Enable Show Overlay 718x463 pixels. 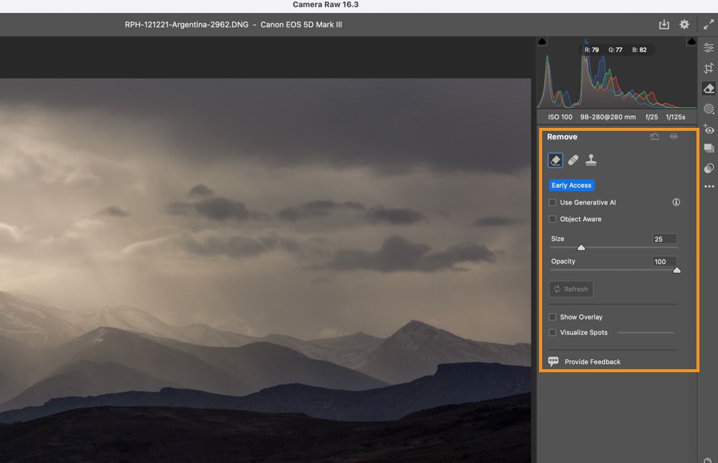point(552,317)
